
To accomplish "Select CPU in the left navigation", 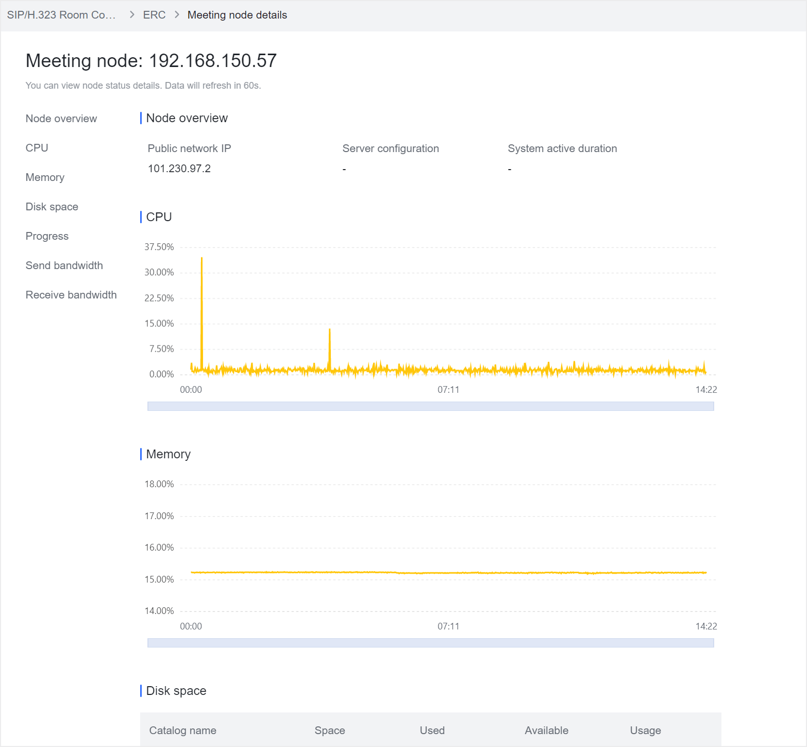I will 37,148.
